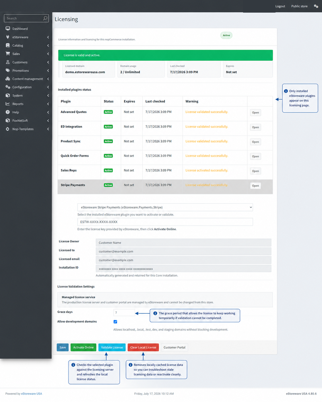Click the Promotions tags icon

coord(8,70)
